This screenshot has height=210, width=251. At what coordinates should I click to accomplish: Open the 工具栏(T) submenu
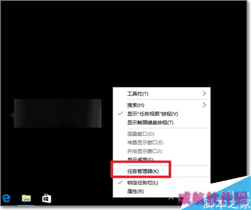pyautogui.click(x=162, y=93)
